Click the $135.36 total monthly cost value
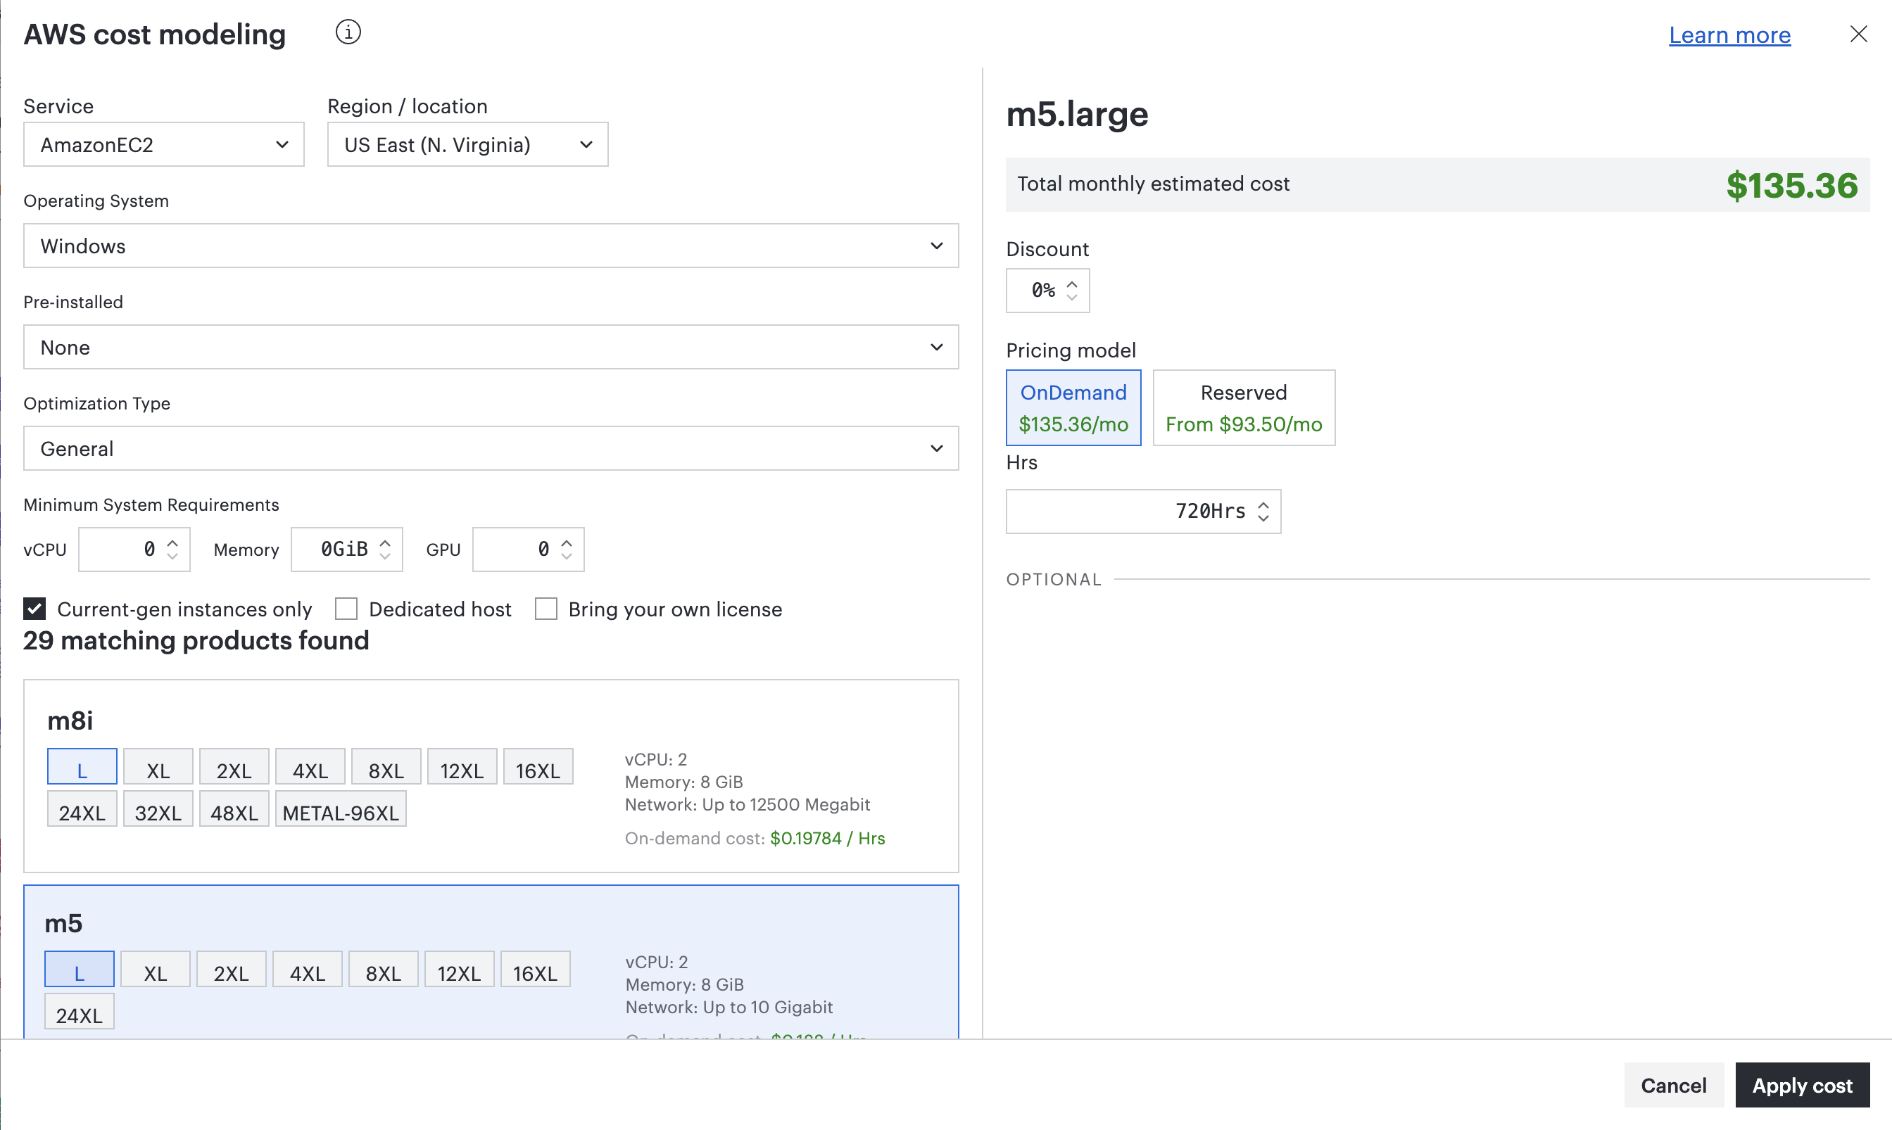Viewport: 1892px width, 1130px height. [x=1791, y=185]
